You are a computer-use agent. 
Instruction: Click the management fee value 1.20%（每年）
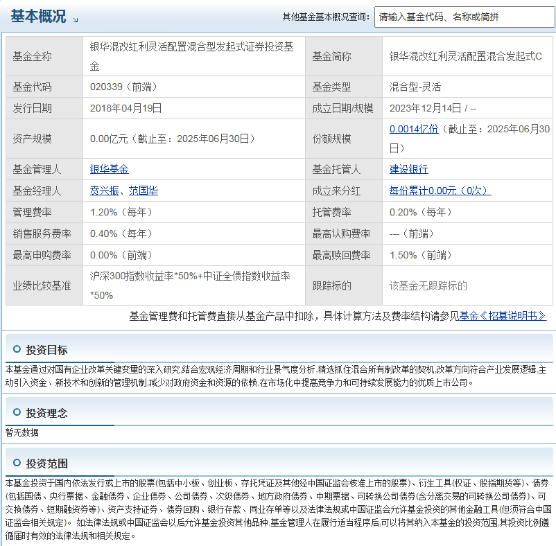point(121,212)
